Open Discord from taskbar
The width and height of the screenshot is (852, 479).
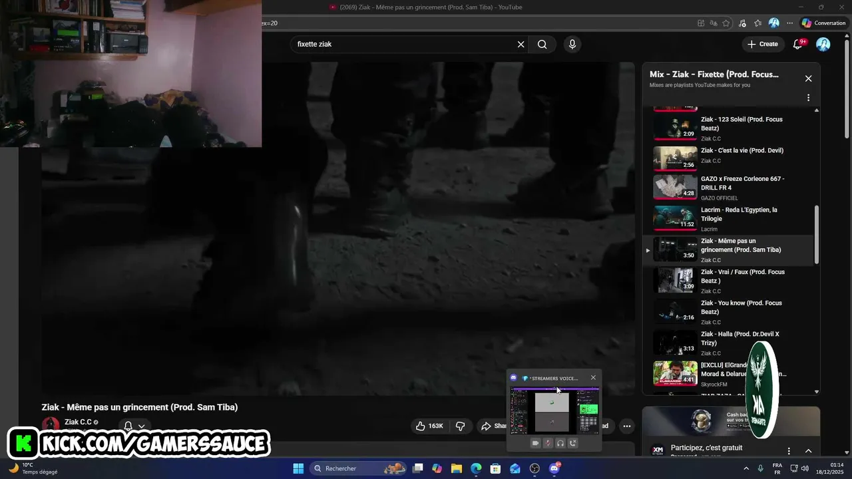[x=554, y=468]
